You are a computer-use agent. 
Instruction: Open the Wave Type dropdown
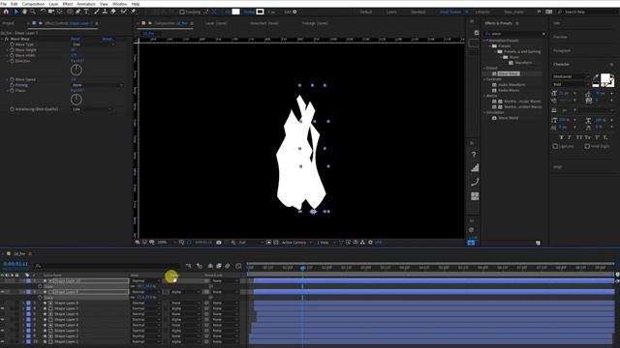tap(93, 44)
